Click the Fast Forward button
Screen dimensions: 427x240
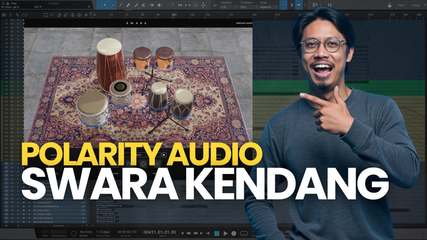[x=196, y=233]
